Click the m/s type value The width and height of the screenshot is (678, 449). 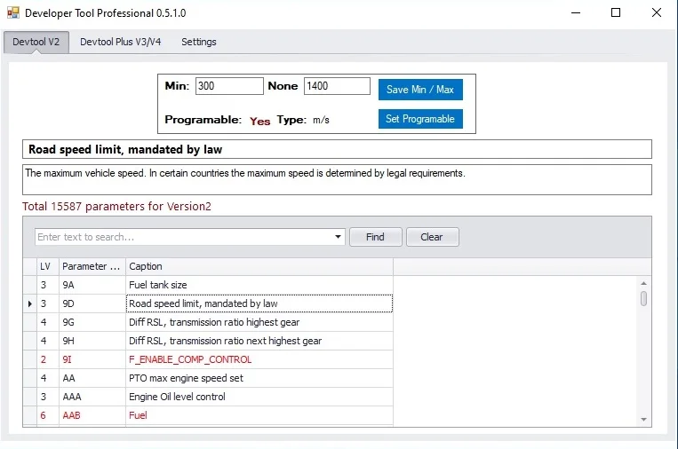tap(322, 120)
